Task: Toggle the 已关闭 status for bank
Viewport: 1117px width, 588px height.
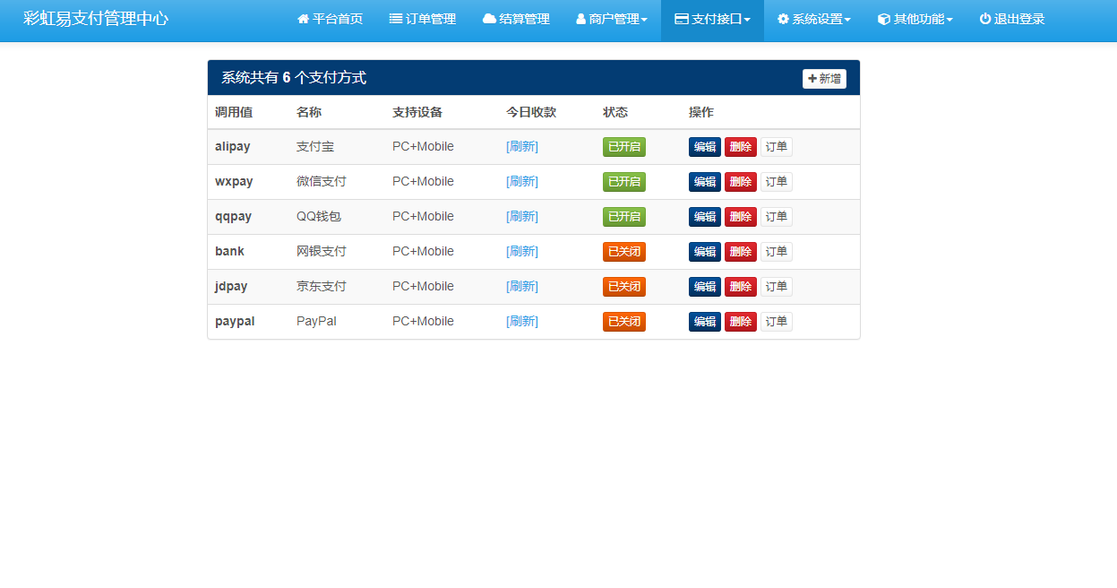Action: pyautogui.click(x=623, y=252)
